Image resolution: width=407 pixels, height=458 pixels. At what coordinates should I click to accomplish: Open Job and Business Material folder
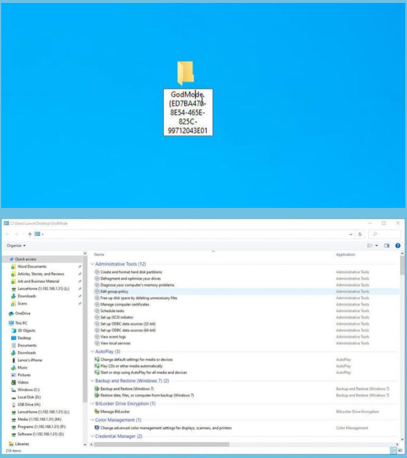pos(38,282)
